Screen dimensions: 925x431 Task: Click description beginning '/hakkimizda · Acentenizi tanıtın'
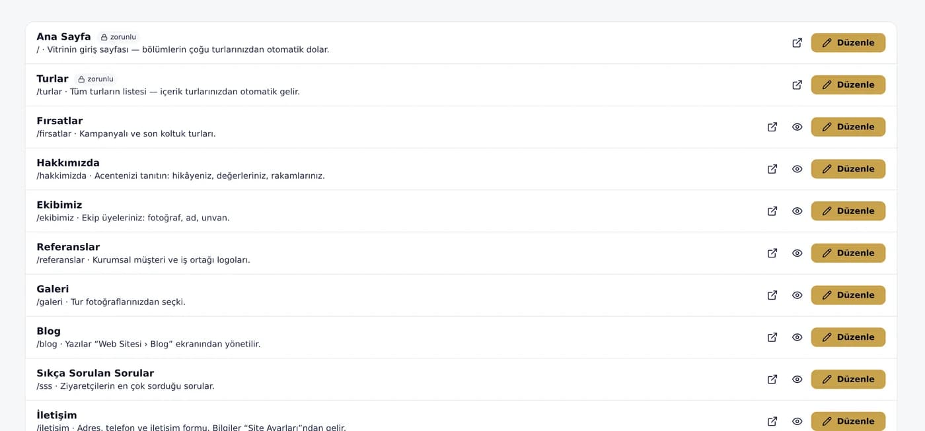pyautogui.click(x=180, y=176)
